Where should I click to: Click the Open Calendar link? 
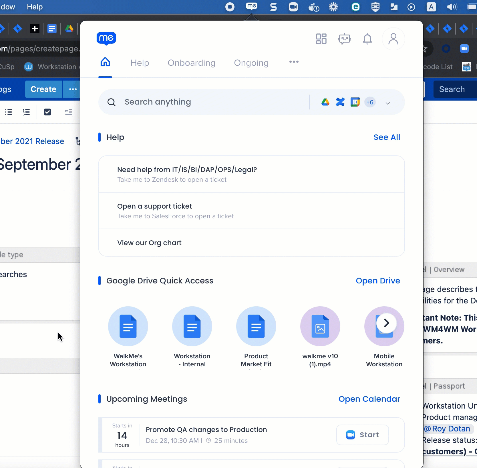[369, 399]
